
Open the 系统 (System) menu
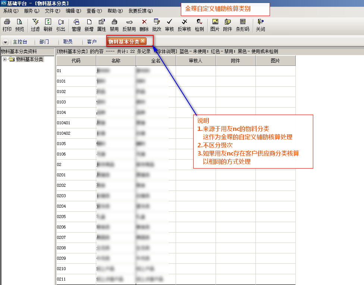coord(10,11)
